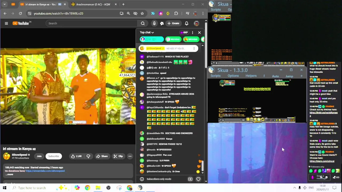Open the linktr.ee link in Kick chat
The image size is (342, 192).
coord(324,114)
